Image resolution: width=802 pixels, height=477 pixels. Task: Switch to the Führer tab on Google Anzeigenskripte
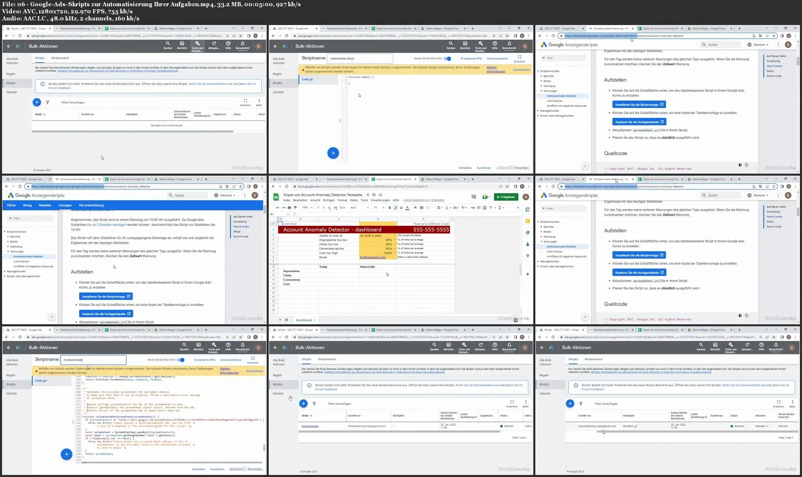click(11, 205)
